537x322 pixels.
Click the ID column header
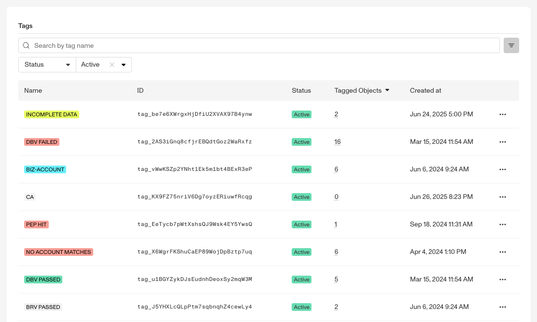(140, 91)
